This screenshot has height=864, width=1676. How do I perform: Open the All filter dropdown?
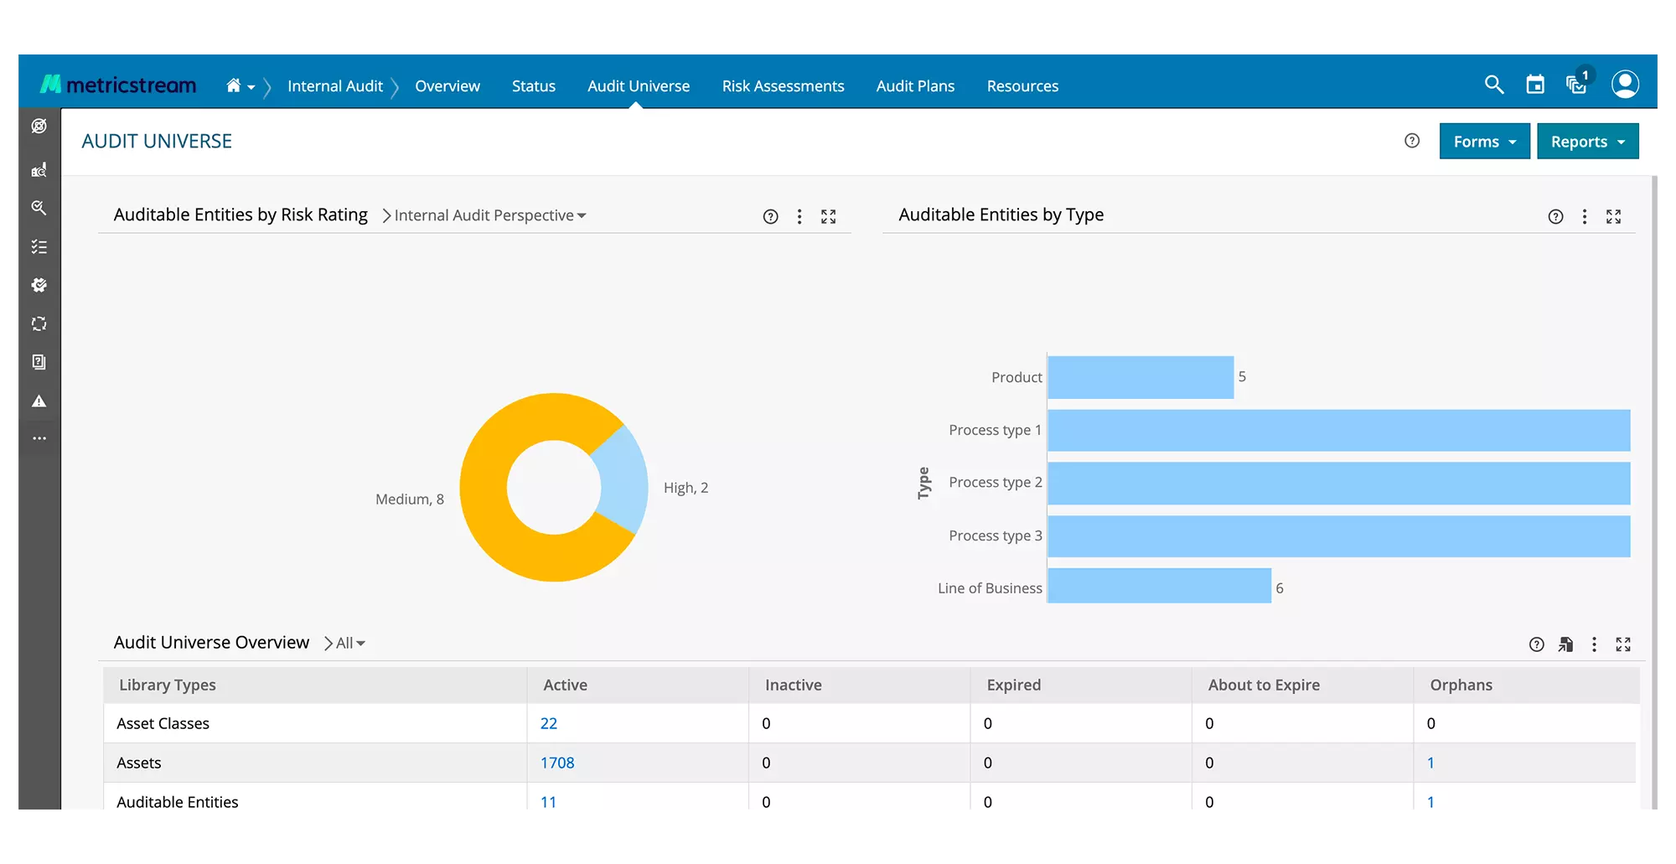[350, 643]
